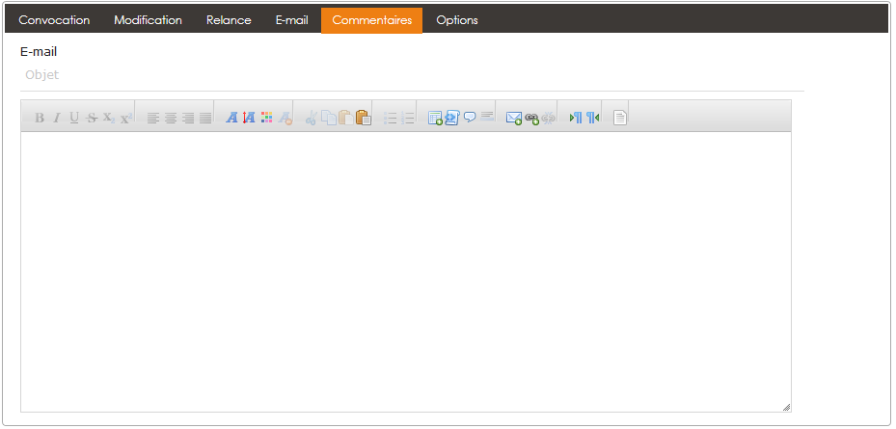896x429 pixels.
Task: Apply underline formatting
Action: tap(74, 118)
